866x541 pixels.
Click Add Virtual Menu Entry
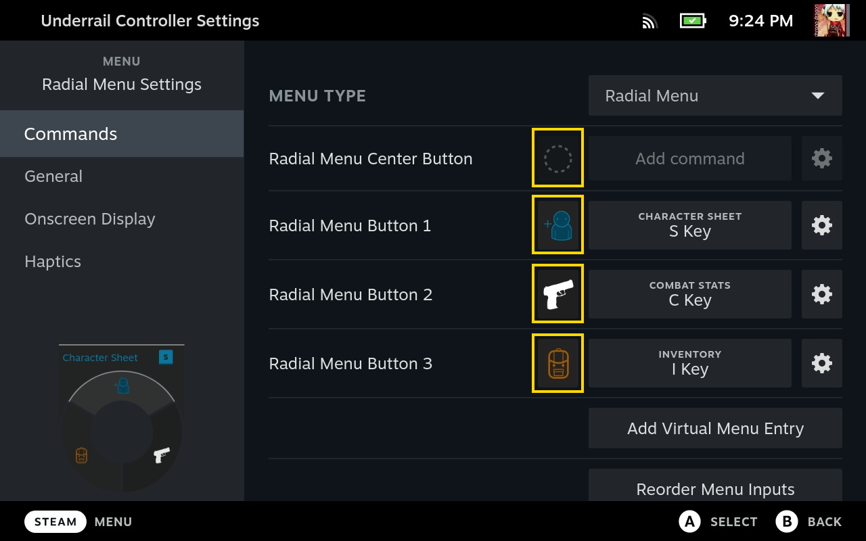point(715,428)
